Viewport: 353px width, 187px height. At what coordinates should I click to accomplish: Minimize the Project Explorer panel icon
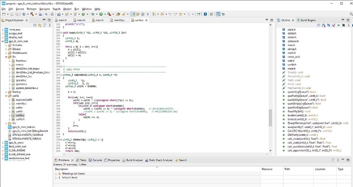[x=44, y=20]
